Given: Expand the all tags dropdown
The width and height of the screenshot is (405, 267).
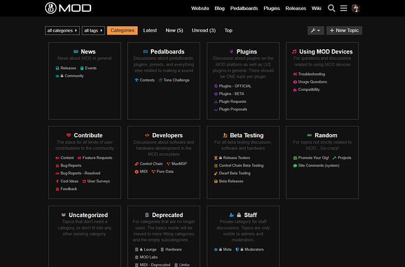Looking at the screenshot, I should (93, 31).
